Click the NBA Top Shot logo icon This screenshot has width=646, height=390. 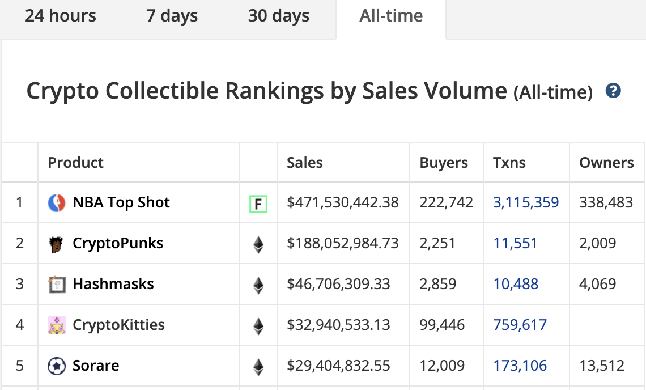pyautogui.click(x=57, y=203)
